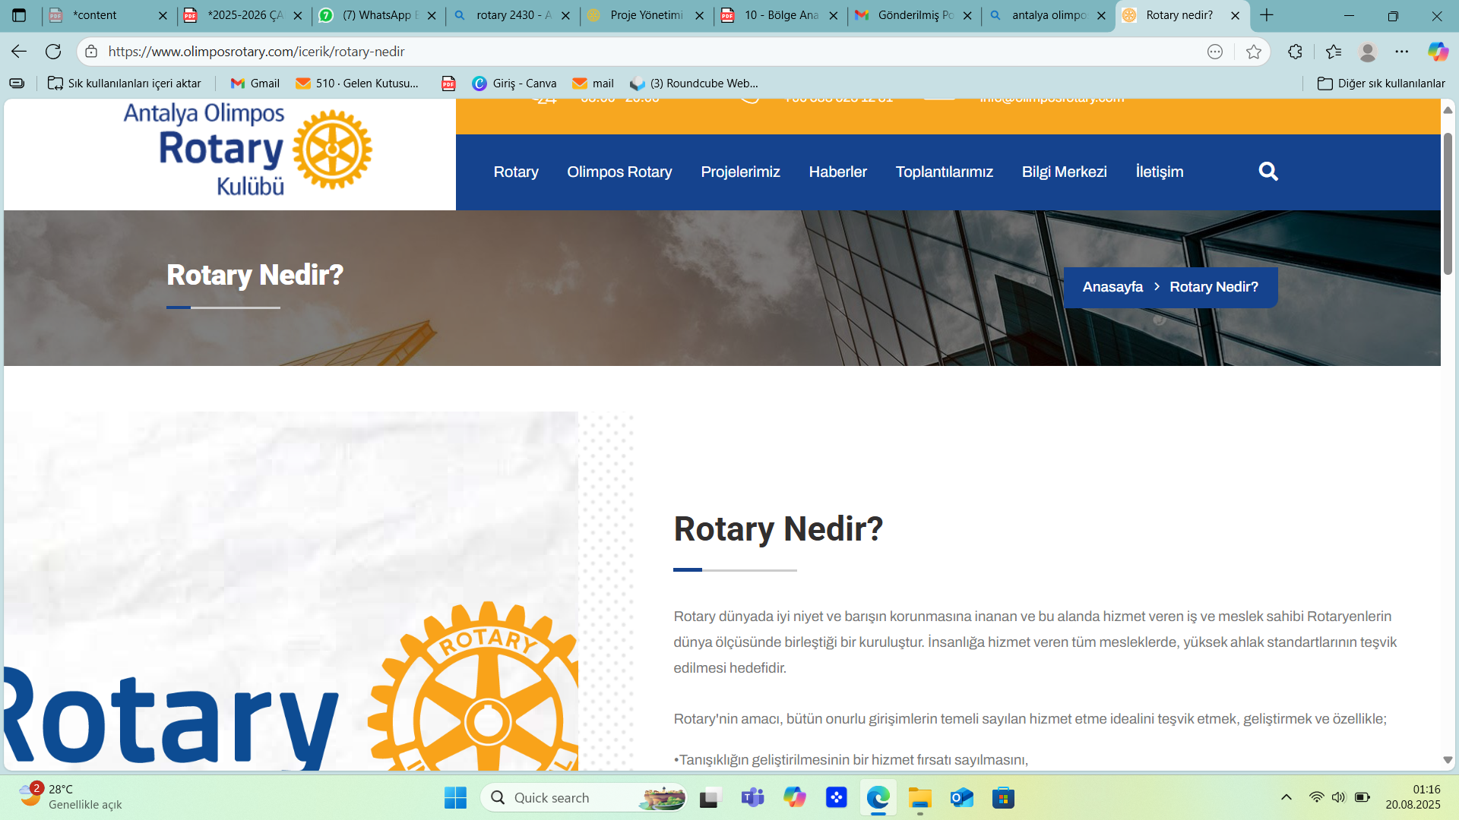Open the favorites list icon in the toolbar
This screenshot has height=820, width=1459.
click(x=1334, y=52)
